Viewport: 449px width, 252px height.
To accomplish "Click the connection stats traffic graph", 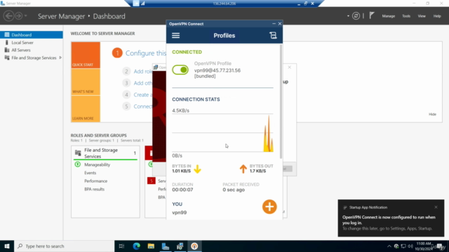I will (222, 133).
